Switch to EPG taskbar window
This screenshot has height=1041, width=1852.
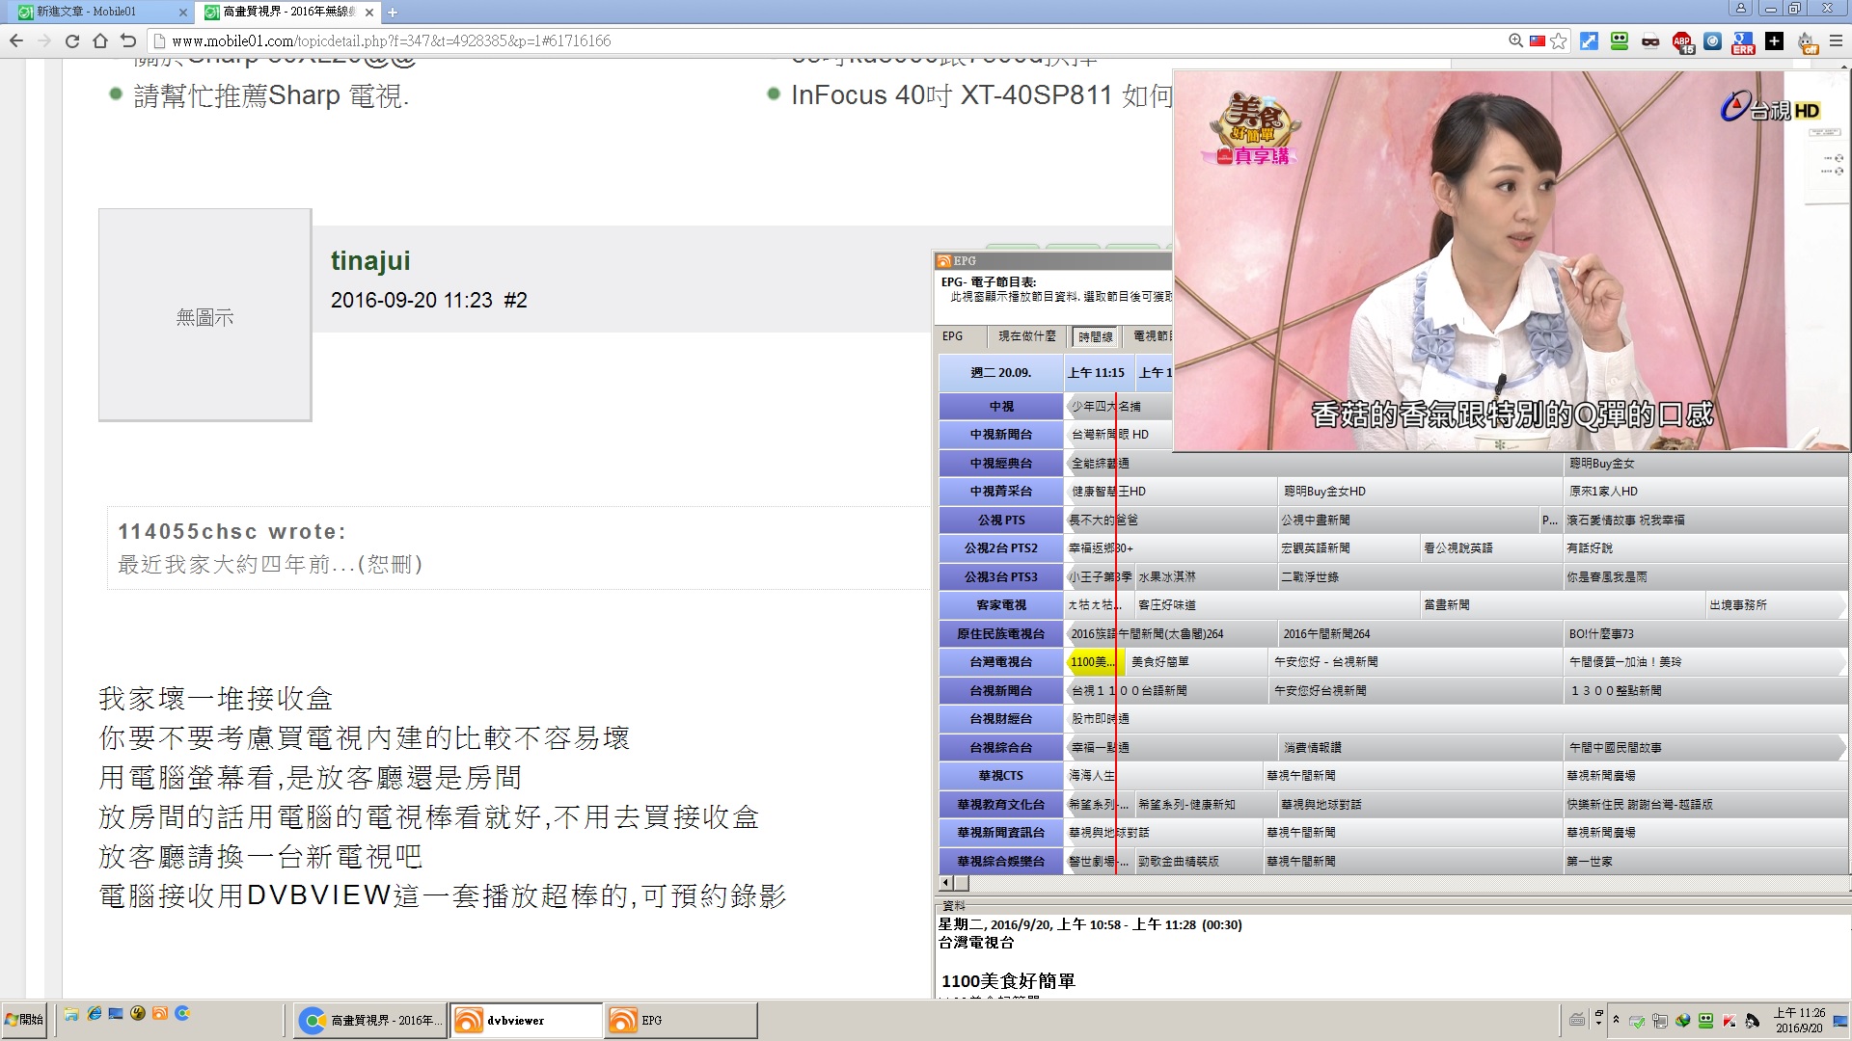(680, 1020)
